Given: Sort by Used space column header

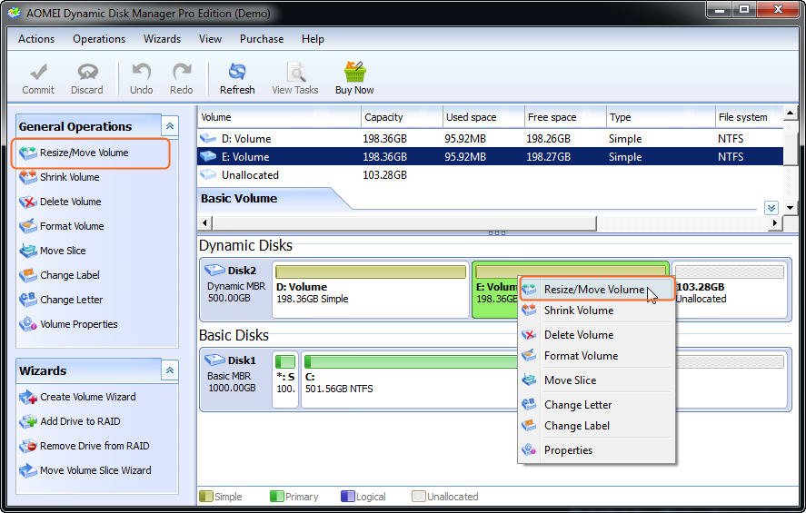Looking at the screenshot, I should coord(483,117).
